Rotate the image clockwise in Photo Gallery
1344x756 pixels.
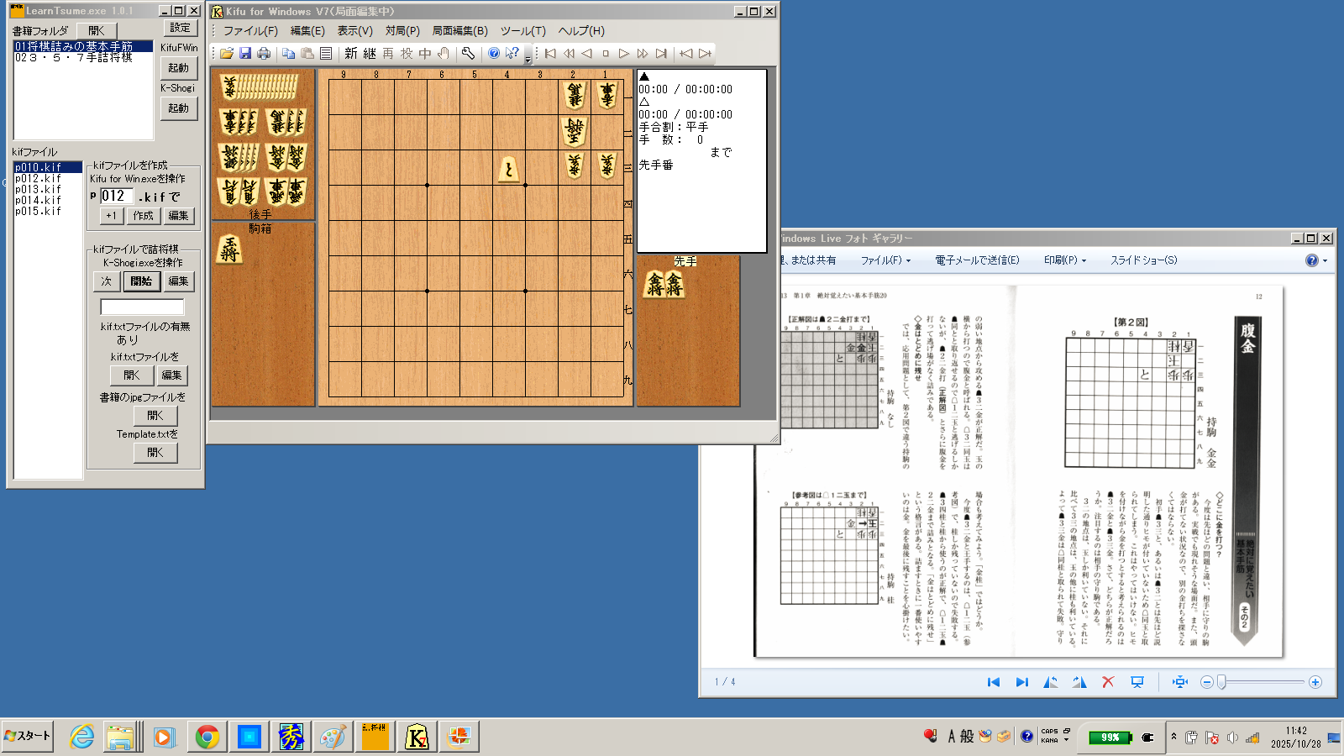(1079, 682)
